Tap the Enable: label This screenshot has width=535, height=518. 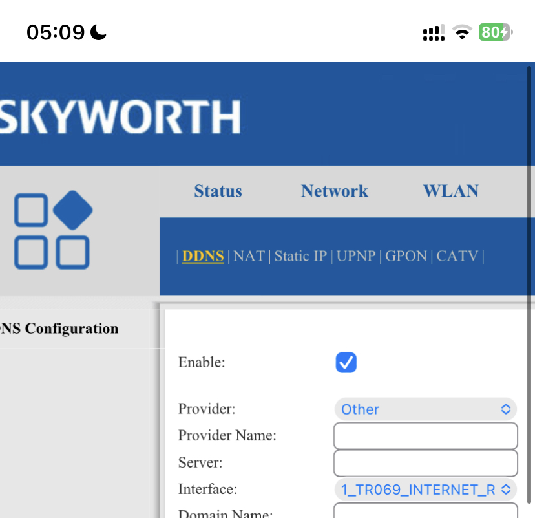click(x=202, y=362)
